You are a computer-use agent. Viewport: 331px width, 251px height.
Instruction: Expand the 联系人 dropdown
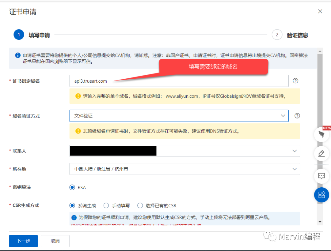pos(185,151)
